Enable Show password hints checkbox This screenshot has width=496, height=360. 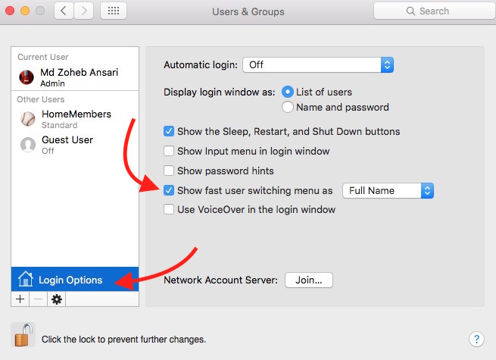(x=170, y=171)
